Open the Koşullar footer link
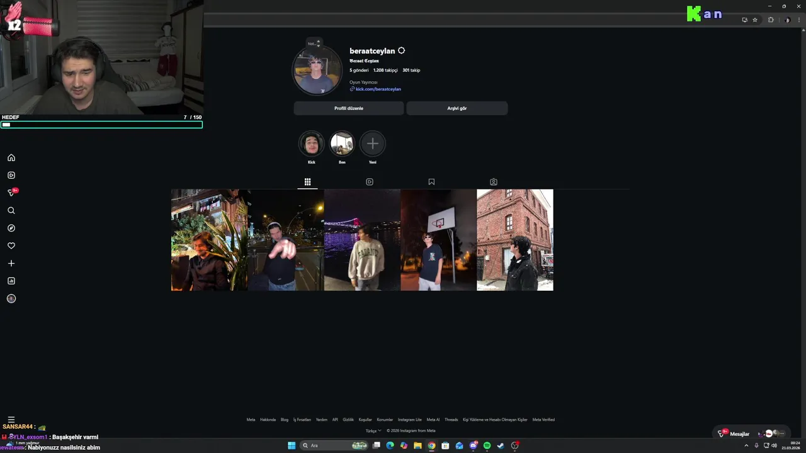 click(x=365, y=420)
